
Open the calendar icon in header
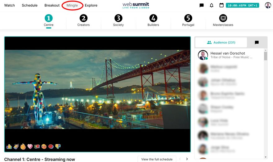click(222, 5)
